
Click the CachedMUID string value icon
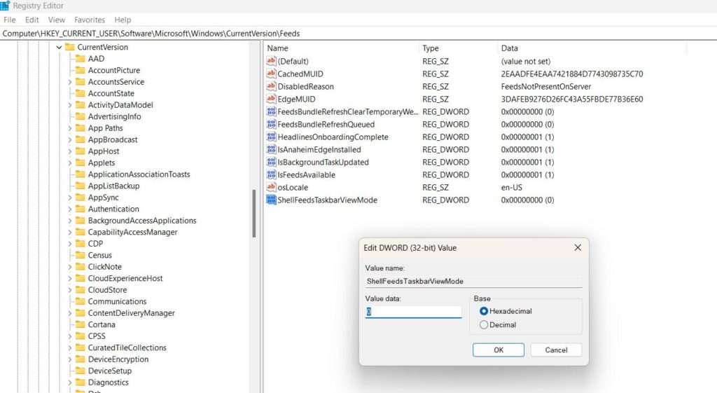(x=272, y=74)
